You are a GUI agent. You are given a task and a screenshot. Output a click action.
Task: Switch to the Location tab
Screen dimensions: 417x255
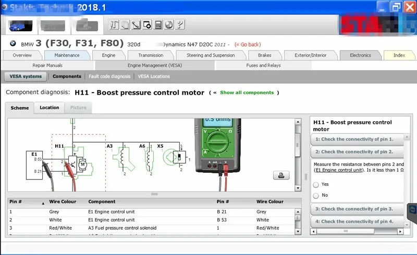pos(49,108)
